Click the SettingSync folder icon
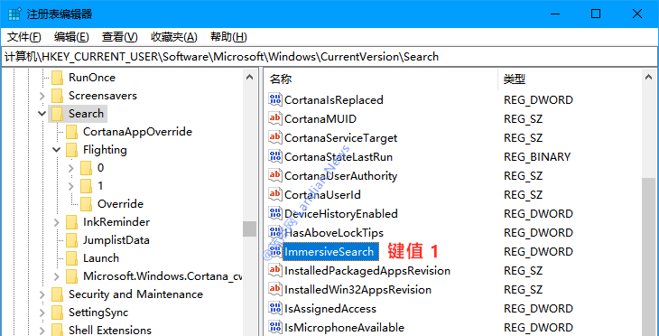Screen dimensions: 659x336 coord(57,313)
